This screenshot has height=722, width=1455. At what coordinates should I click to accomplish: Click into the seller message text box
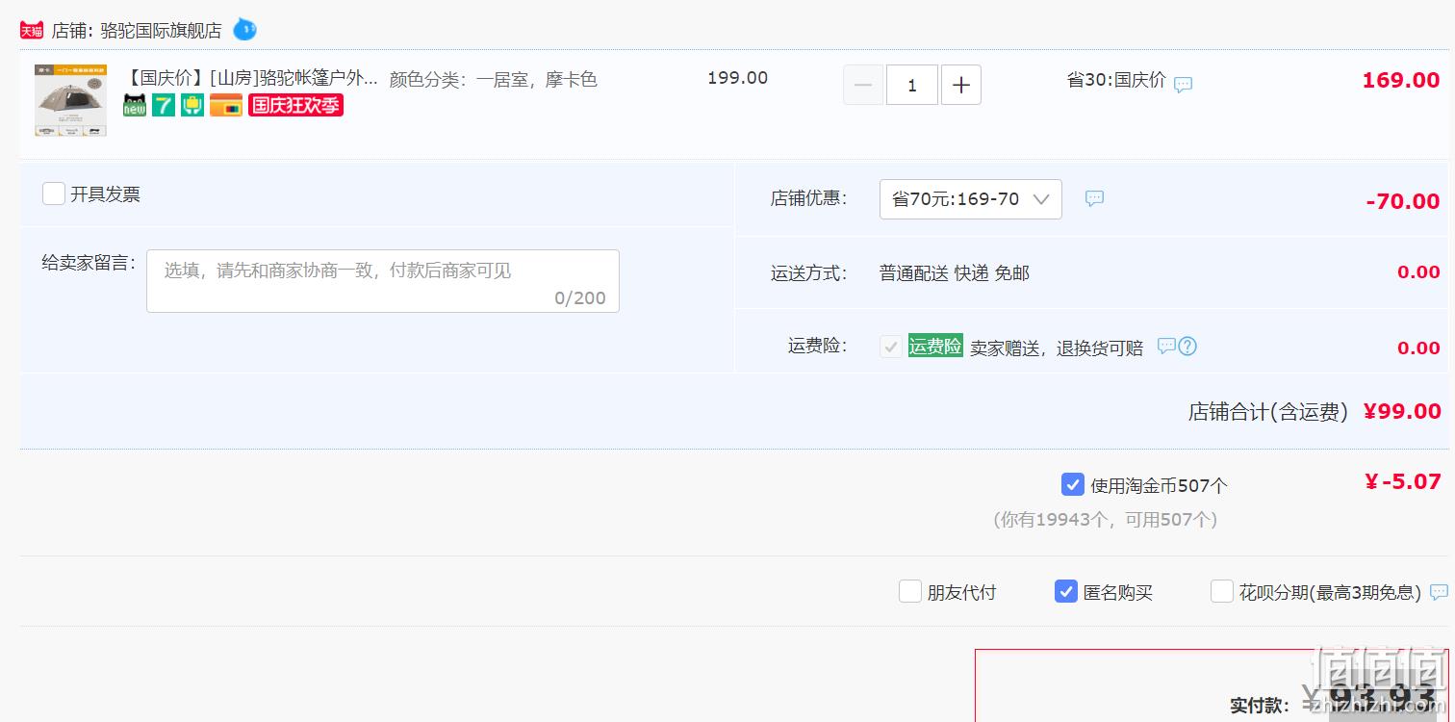click(x=383, y=281)
